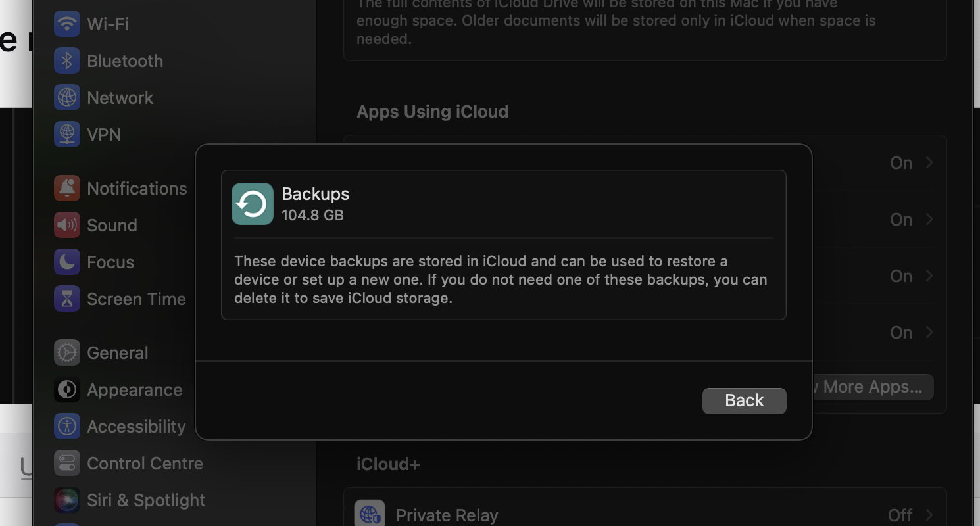980x526 pixels.
Task: Click the 104.8 GB size text
Action: point(312,215)
